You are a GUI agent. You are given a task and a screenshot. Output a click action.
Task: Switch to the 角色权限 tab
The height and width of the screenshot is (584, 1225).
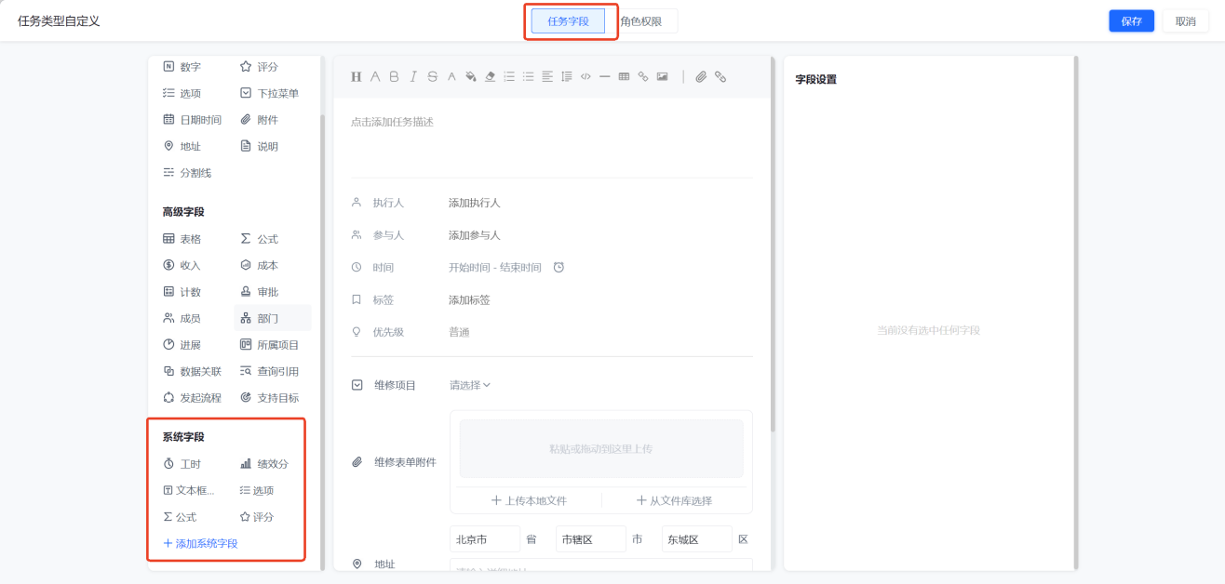pyautogui.click(x=641, y=20)
